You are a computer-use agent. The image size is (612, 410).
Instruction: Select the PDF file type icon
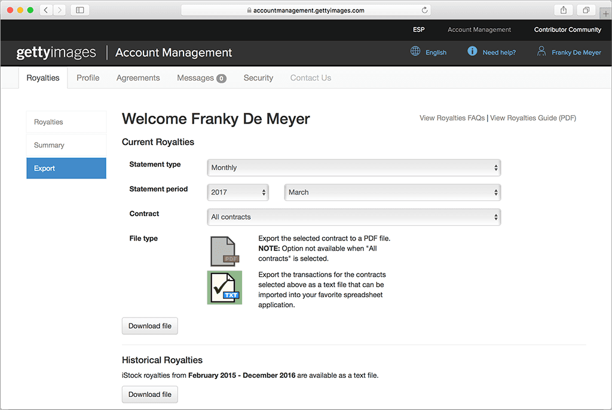pos(225,251)
